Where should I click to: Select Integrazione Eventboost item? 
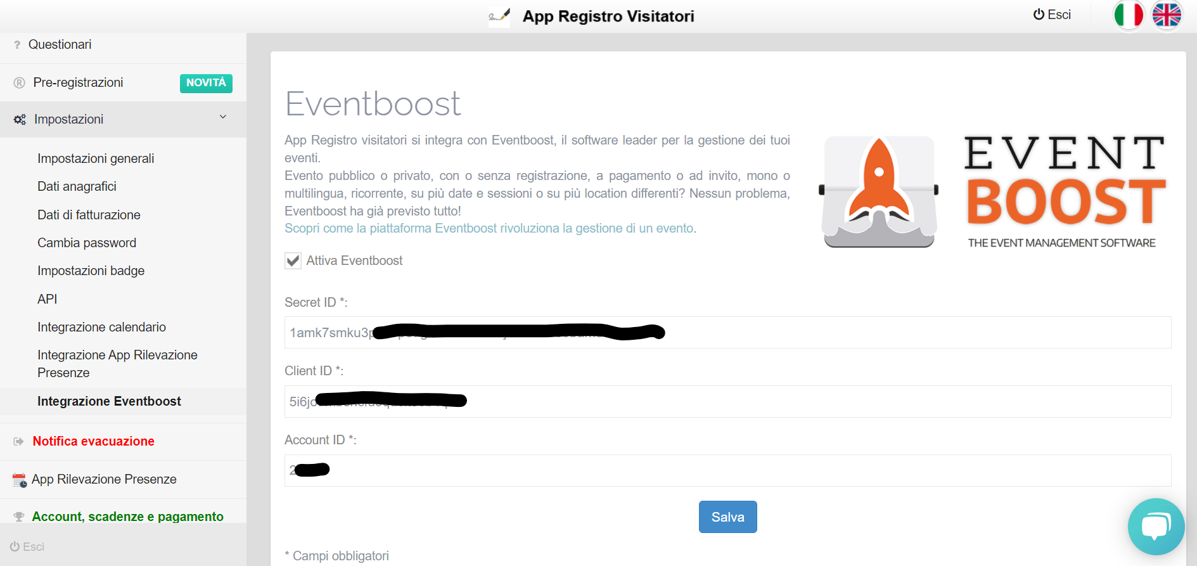coord(109,401)
